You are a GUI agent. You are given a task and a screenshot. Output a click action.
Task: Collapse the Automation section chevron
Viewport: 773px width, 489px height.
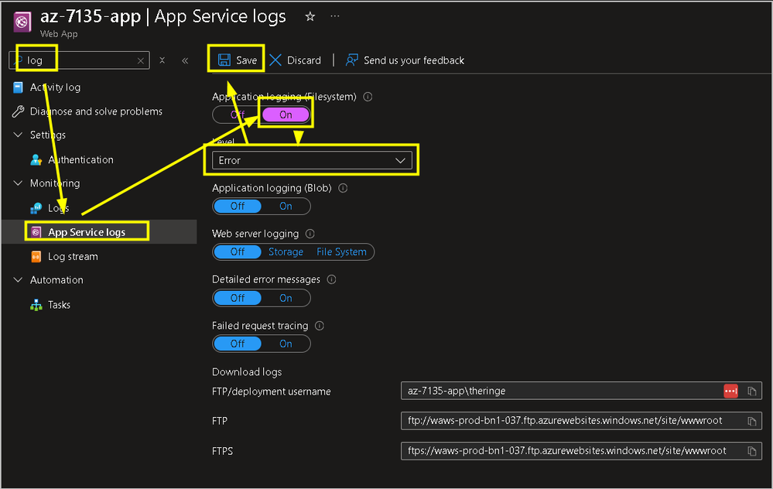[19, 280]
